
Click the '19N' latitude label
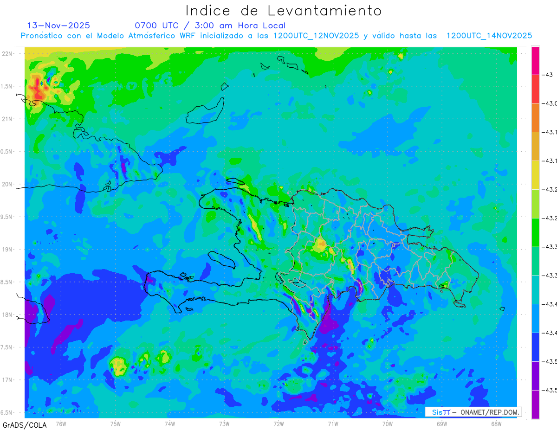click(x=8, y=249)
